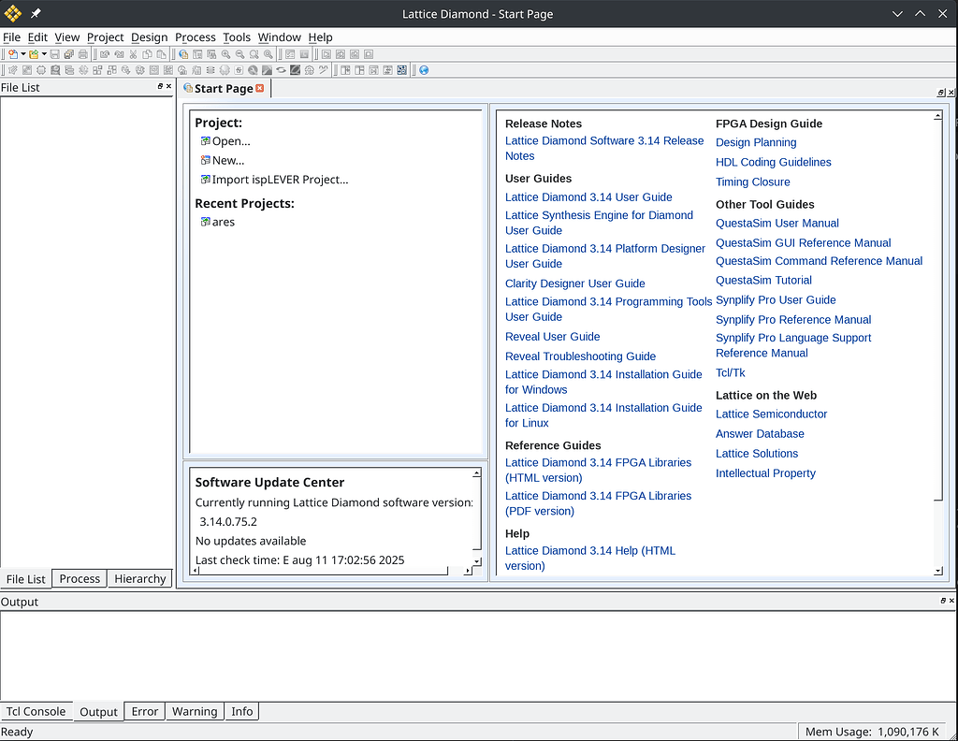This screenshot has width=958, height=741.
Task: Open the recent project ares
Action: (223, 222)
